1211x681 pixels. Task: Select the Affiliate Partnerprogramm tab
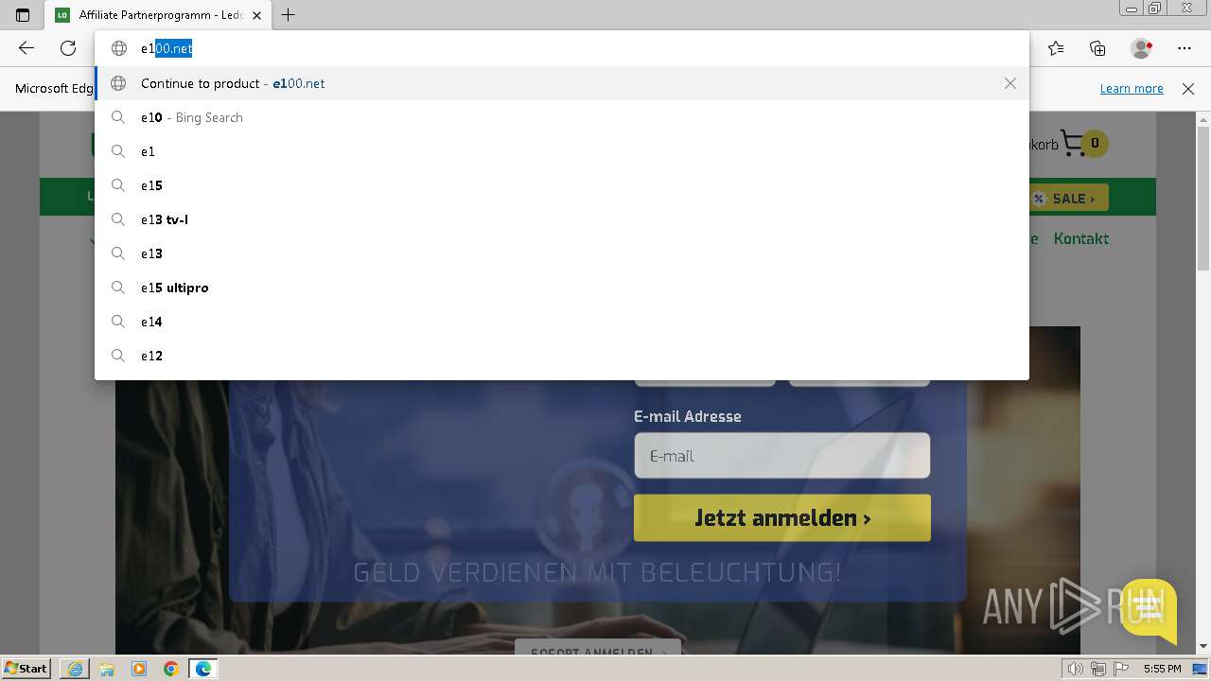158,15
